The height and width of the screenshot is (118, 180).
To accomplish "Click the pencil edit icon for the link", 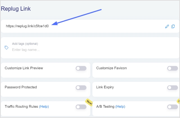I will coord(167,26).
